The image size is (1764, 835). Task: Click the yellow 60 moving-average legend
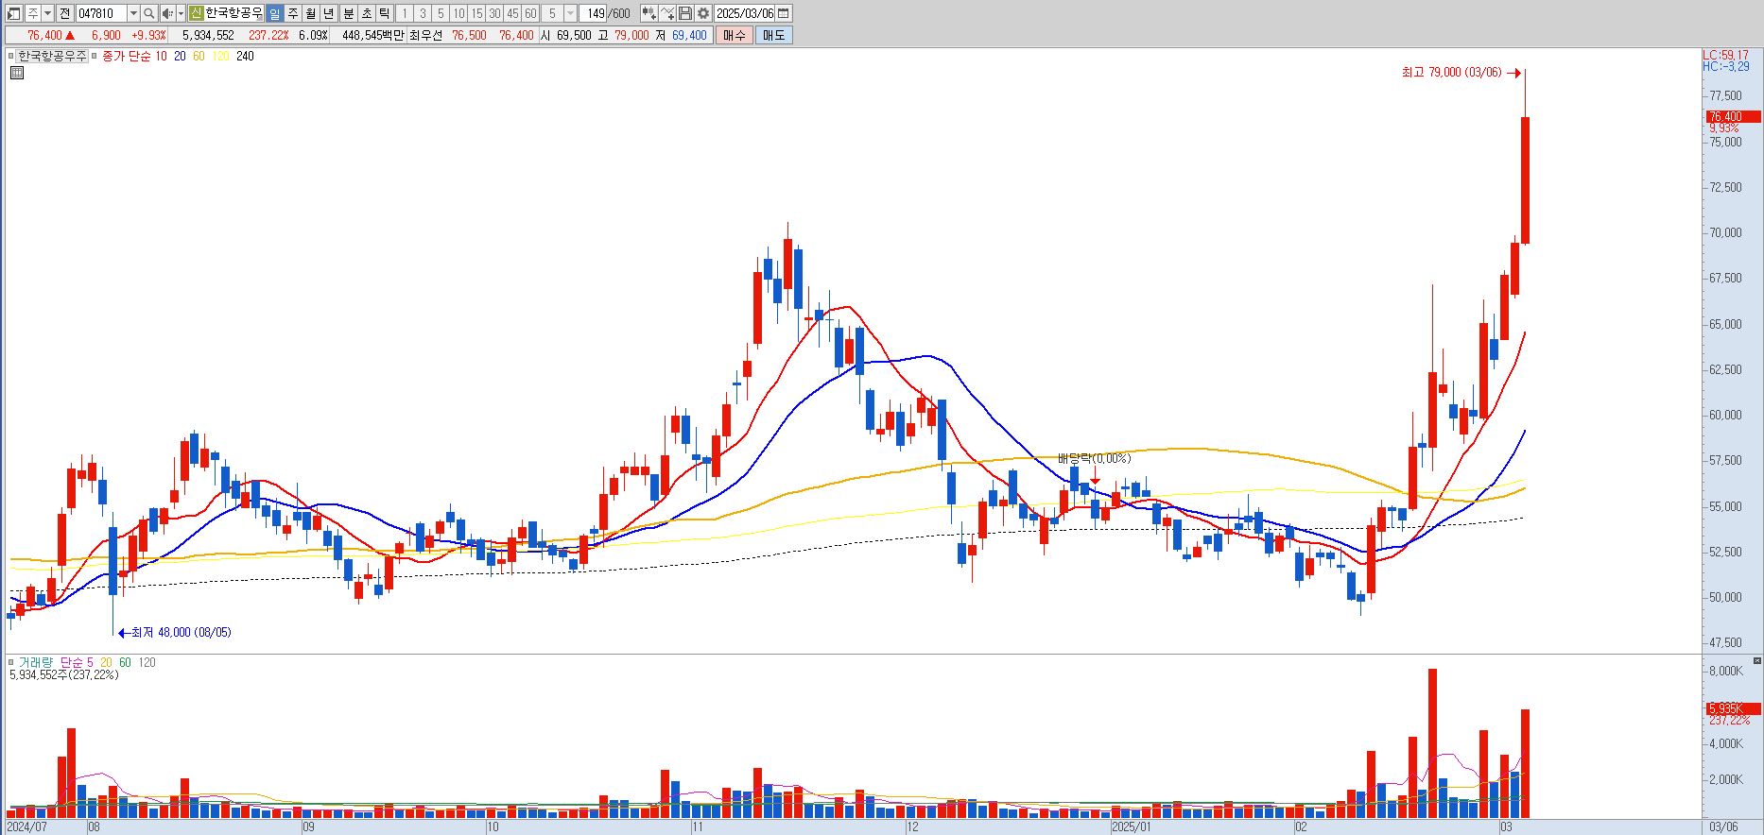point(199,57)
